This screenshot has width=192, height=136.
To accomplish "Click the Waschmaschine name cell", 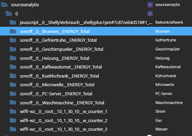I will pos(169,103).
